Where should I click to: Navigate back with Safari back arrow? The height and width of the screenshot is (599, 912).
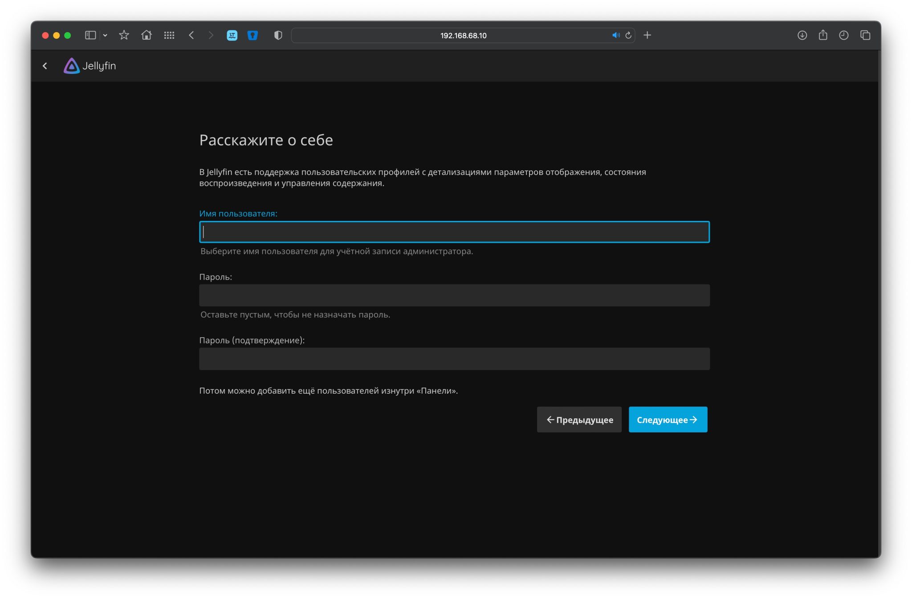pos(191,35)
